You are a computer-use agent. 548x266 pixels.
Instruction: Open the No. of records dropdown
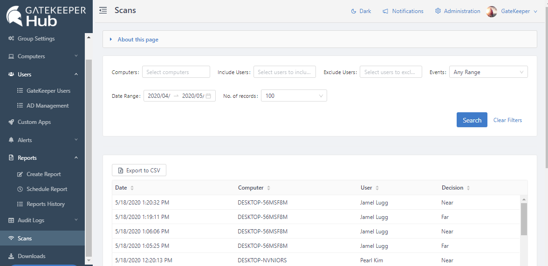pyautogui.click(x=294, y=96)
